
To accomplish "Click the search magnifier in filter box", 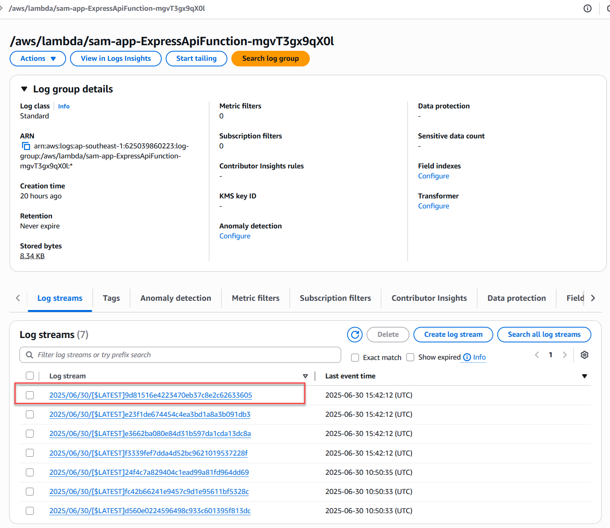I will [29, 355].
